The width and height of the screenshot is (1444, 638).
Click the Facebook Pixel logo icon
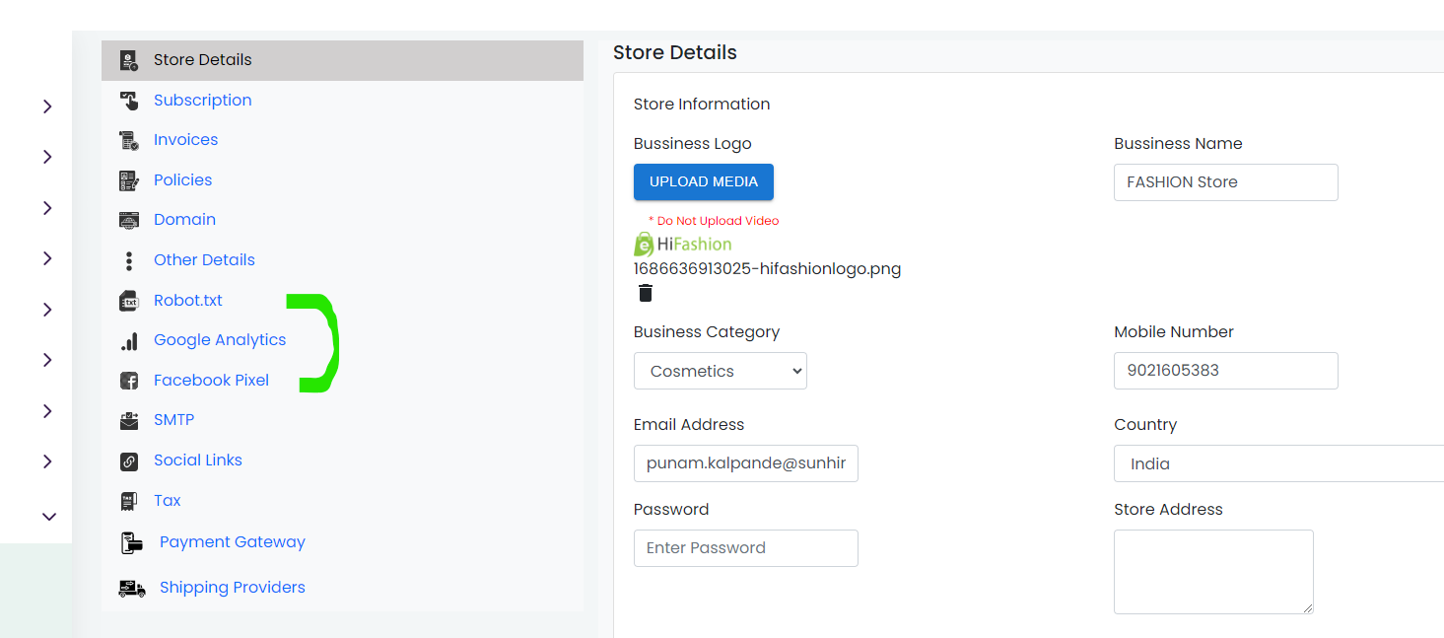(x=129, y=381)
